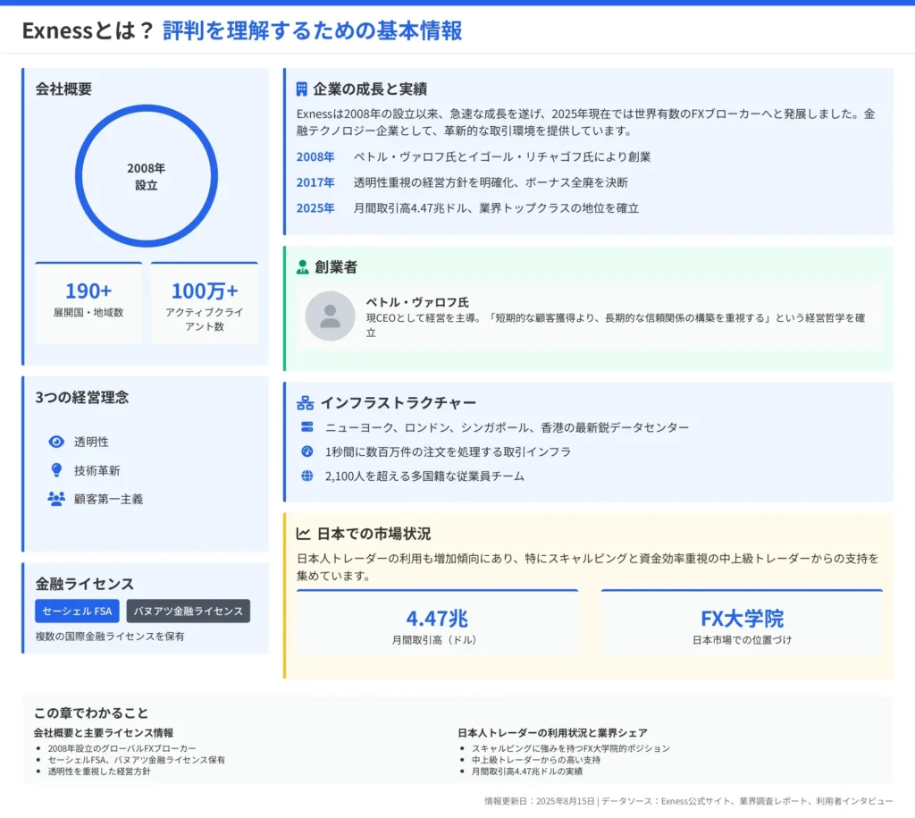Select the network icon beside インフラストラクチャー
The width and height of the screenshot is (915, 818).
tap(305, 403)
